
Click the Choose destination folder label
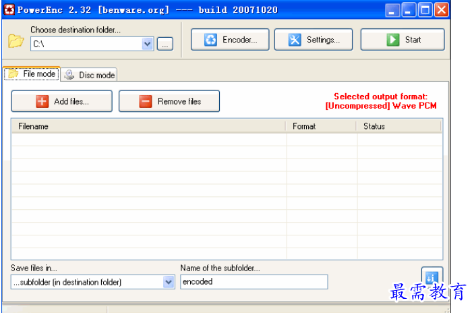click(x=76, y=30)
